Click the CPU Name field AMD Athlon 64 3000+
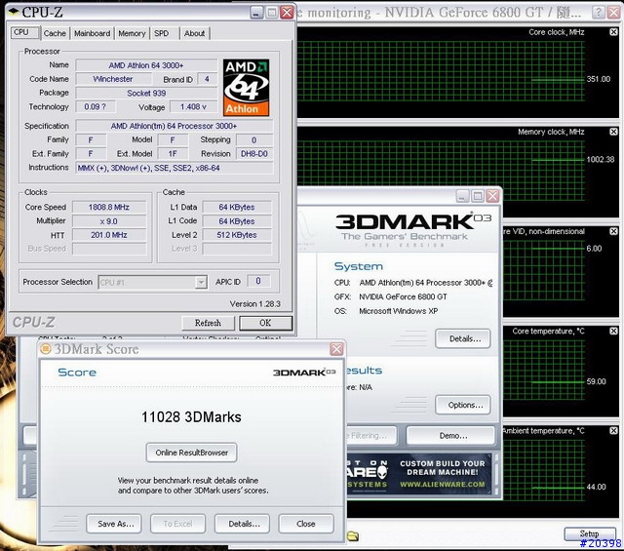Viewport: 624px width, 551px height. pos(146,65)
